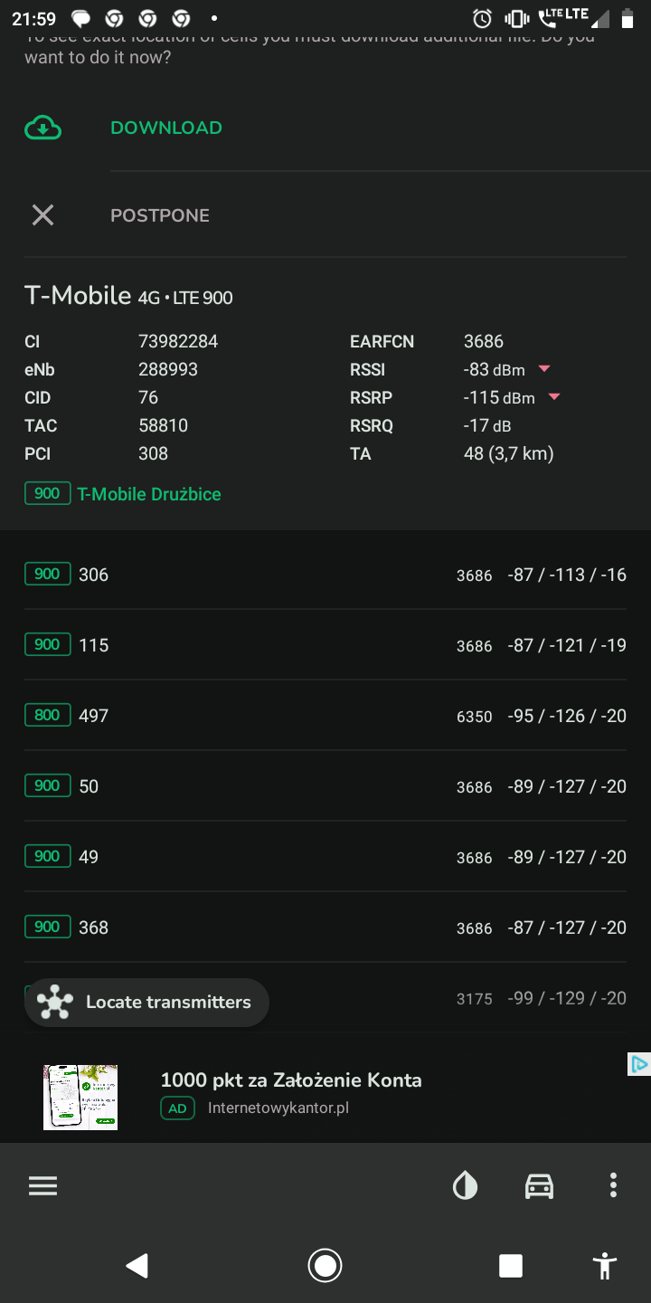651x1303 pixels.
Task: Select the 800 band cell PCI 497
Action: tap(325, 716)
